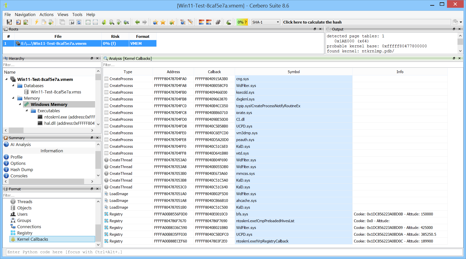Float the Hierarchy panel with its undock button
This screenshot has width=466, height=259.
click(x=92, y=58)
